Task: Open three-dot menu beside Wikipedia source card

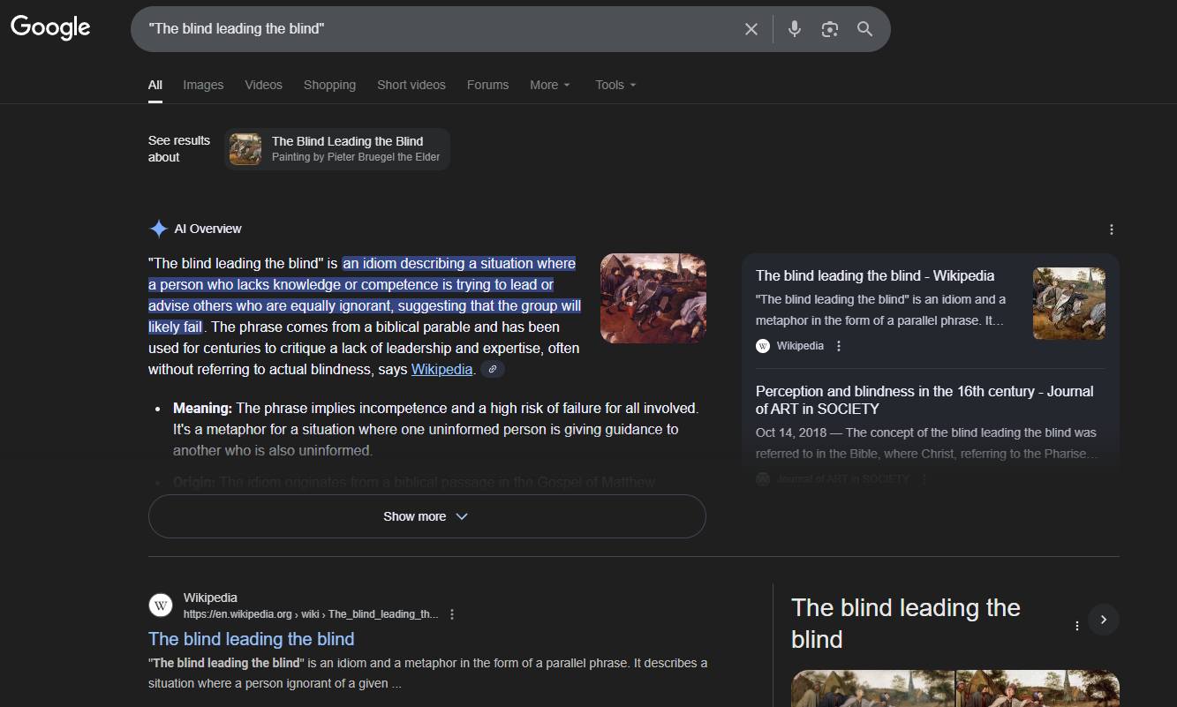Action: pyautogui.click(x=839, y=346)
